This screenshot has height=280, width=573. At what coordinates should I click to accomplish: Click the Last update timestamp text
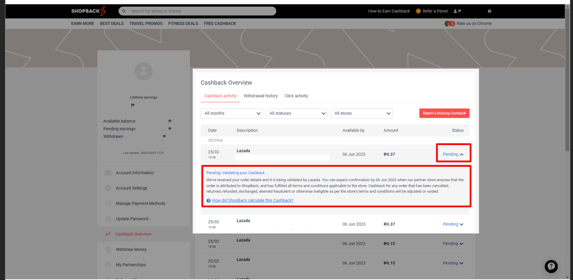[144, 153]
